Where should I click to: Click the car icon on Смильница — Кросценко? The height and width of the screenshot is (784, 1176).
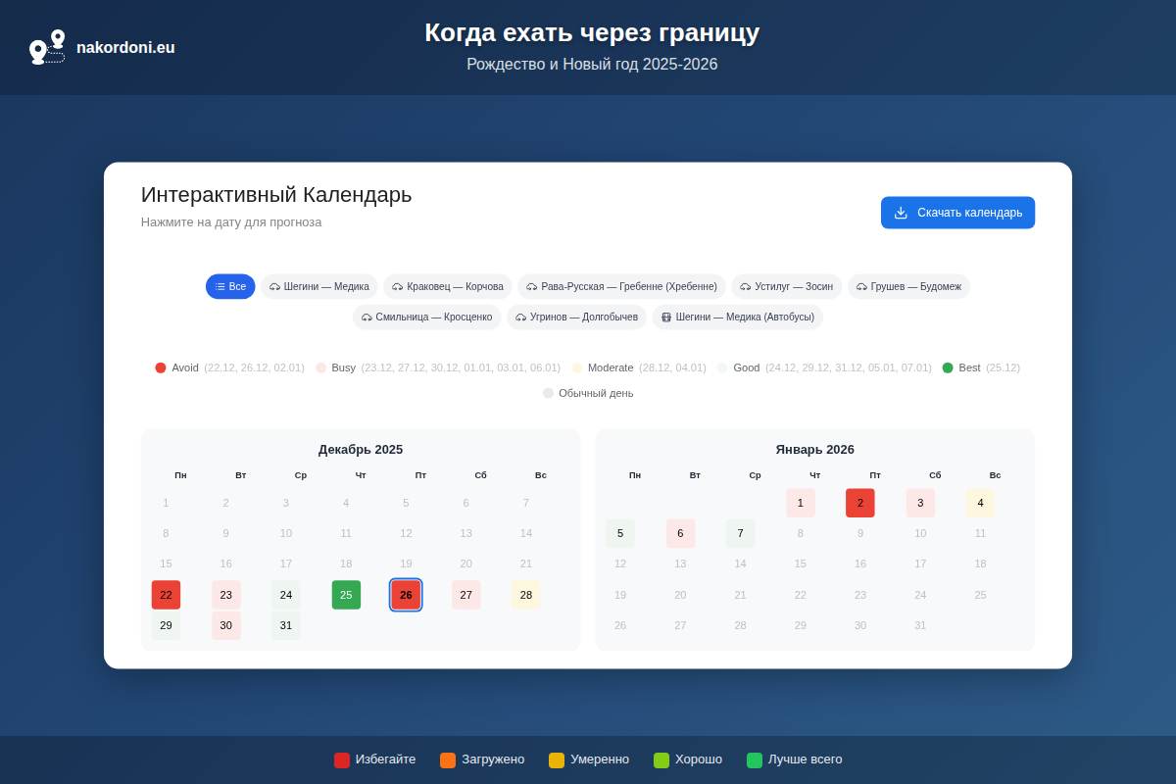pyautogui.click(x=367, y=318)
